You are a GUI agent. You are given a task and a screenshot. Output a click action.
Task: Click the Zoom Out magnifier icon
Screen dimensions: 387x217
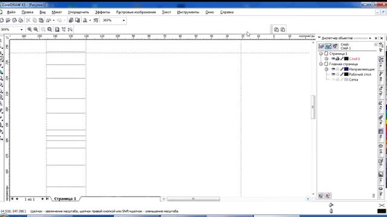point(36,30)
